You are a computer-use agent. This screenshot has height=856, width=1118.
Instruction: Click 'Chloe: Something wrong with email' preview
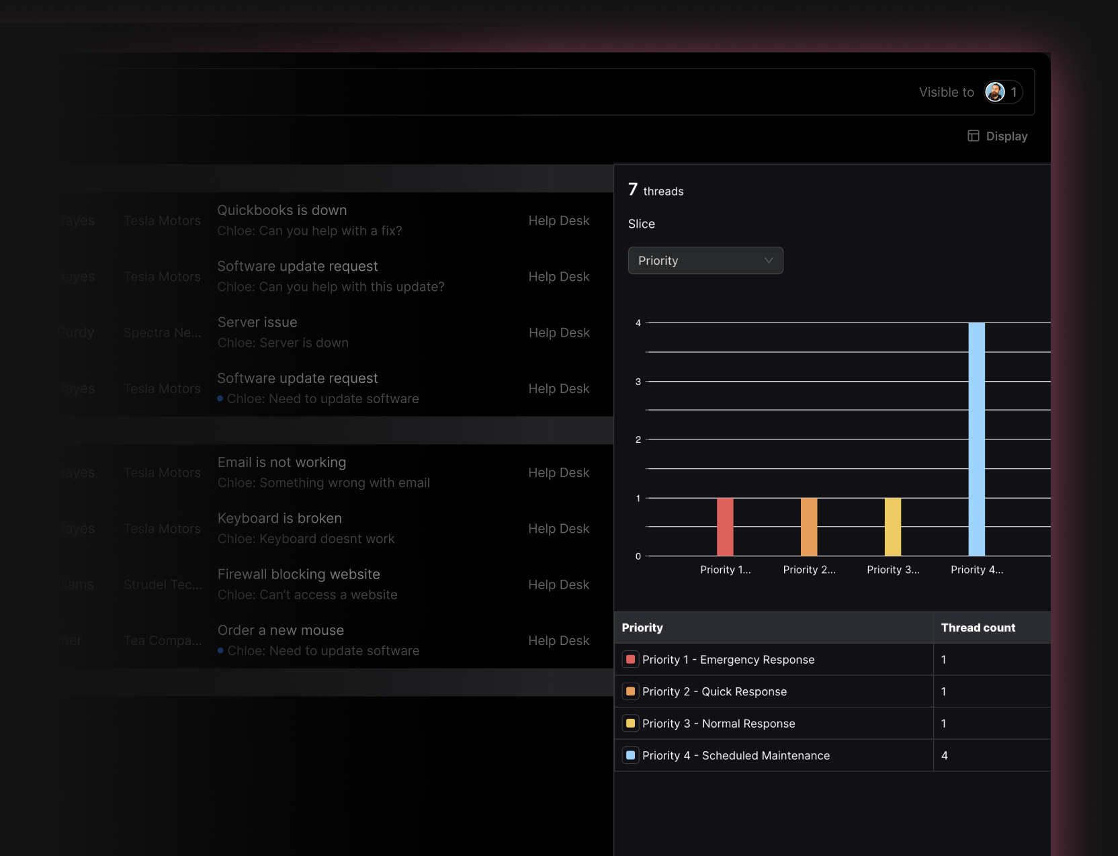(x=324, y=482)
